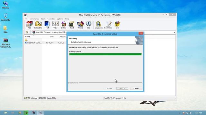Click 'Total 1,619,374 bytes in 1 file' status
This screenshot has width=206, height=115.
click(115, 98)
